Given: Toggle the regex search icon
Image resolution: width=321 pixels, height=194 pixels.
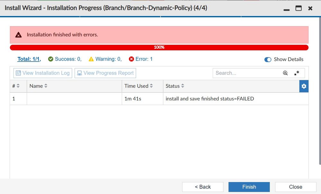Looking at the screenshot, I should [x=297, y=73].
